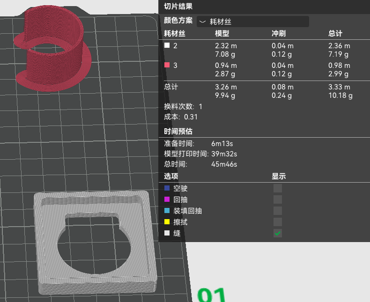Click the white filament 2 color swatch

(x=167, y=45)
